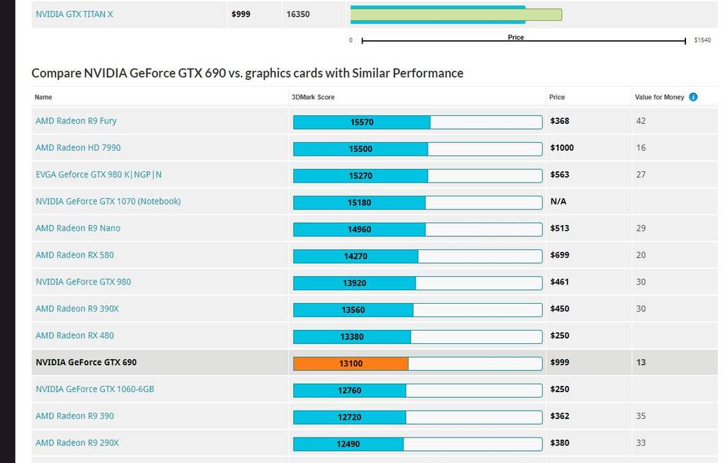This screenshot has height=463, width=725.
Task: Click the 12720 score bar
Action: click(418, 417)
